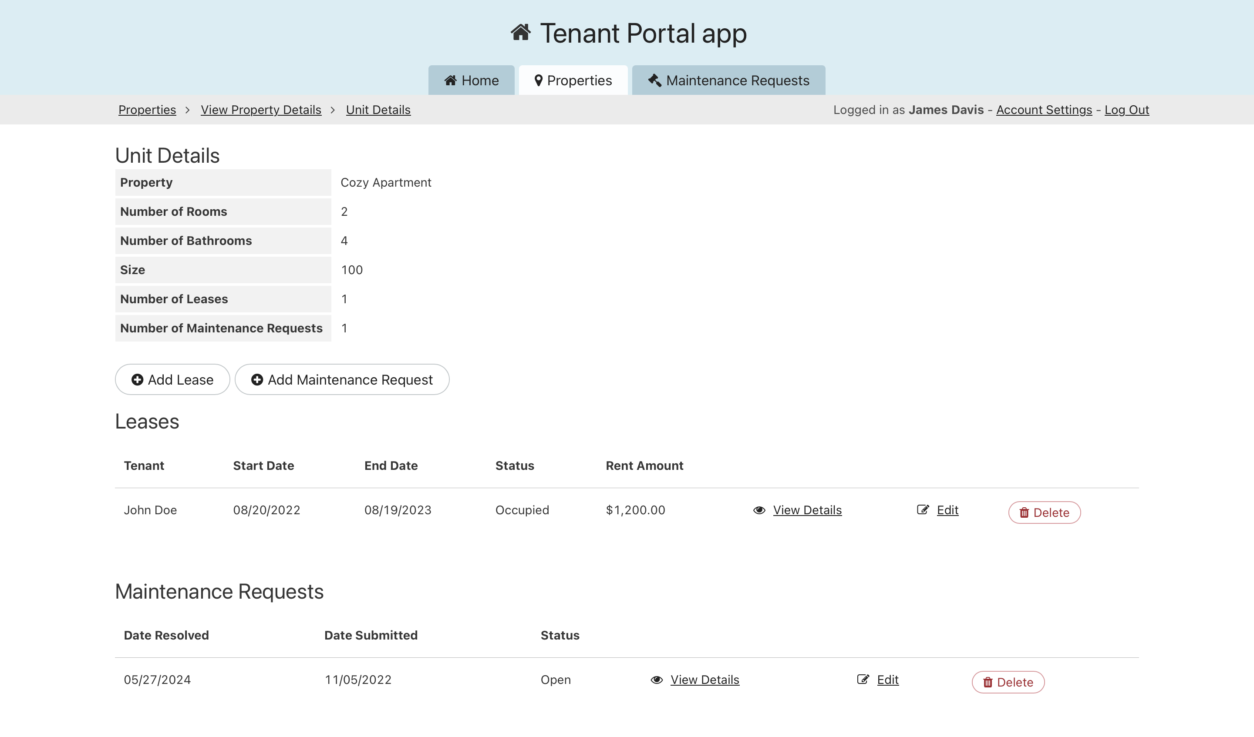Switch to the Maintenance Requests tab
Viewport: 1254px width, 737px height.
coord(728,80)
